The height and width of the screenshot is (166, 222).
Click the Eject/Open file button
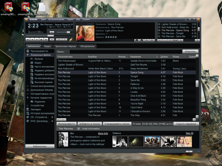(x=52, y=40)
